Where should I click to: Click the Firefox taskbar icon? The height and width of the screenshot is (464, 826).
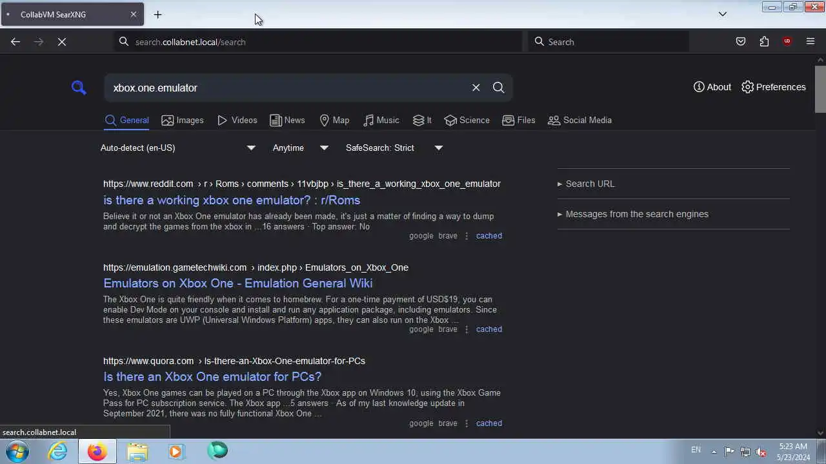[97, 451]
